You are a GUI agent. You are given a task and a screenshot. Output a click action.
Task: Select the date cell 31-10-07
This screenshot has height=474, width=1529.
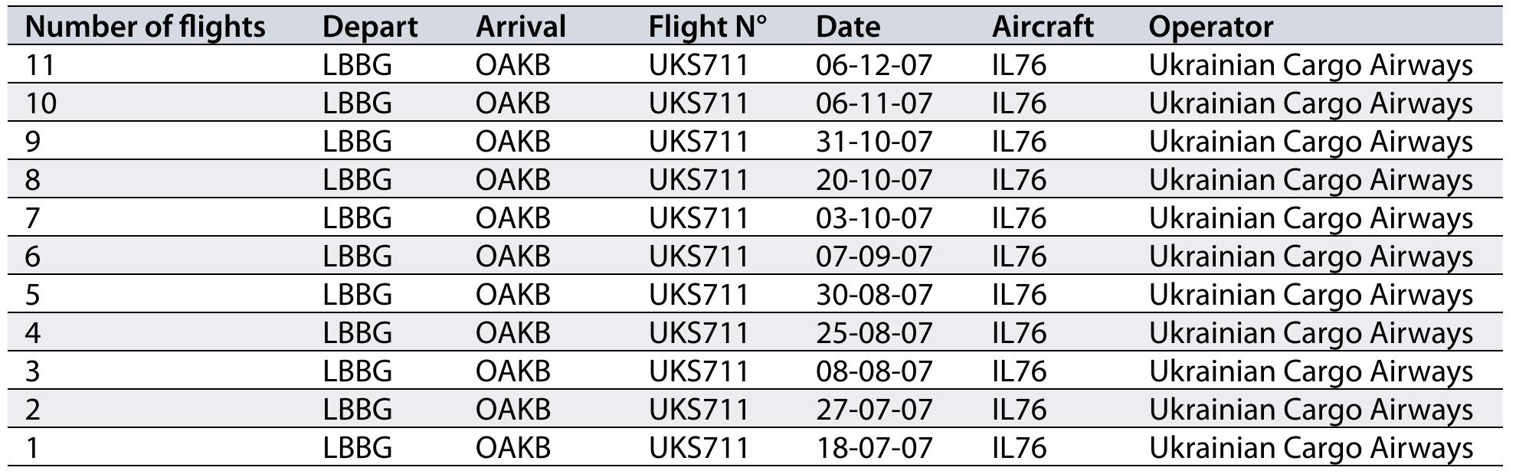click(874, 142)
